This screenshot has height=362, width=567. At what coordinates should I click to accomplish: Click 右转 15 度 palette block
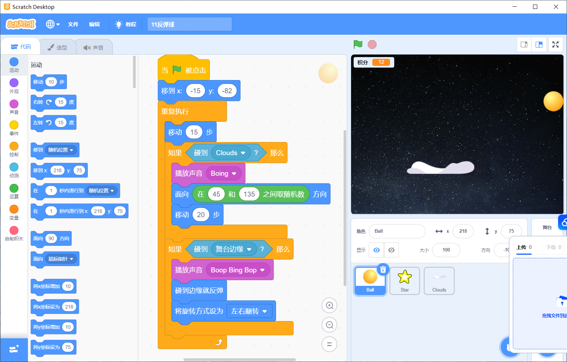pos(53,102)
